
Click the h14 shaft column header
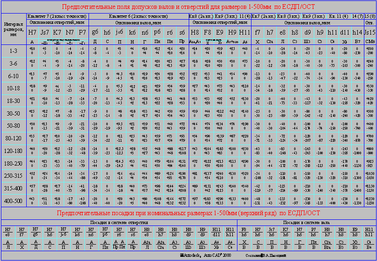coord(357,32)
